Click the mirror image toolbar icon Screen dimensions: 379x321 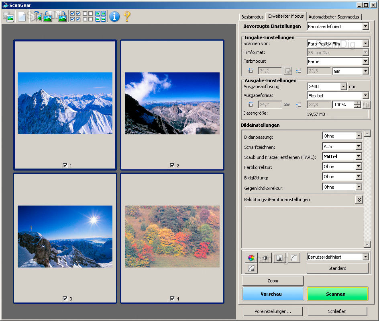[35, 16]
